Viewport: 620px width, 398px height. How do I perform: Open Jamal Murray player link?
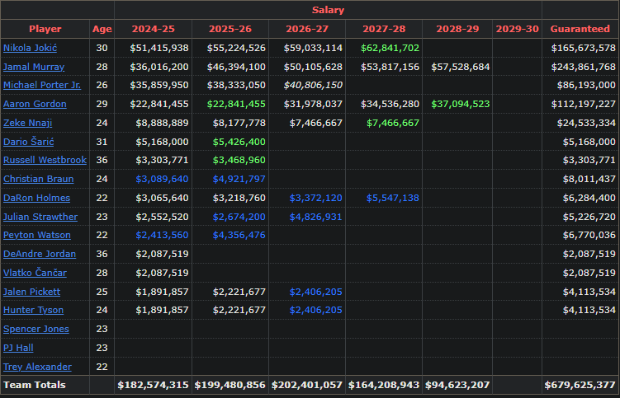pos(34,67)
